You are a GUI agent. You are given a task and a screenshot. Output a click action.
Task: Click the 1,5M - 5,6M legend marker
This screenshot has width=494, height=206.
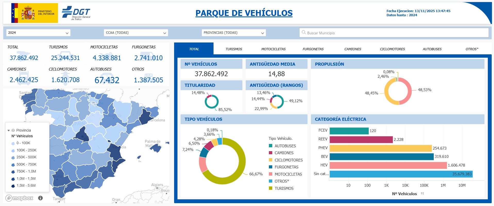[x=13, y=186]
